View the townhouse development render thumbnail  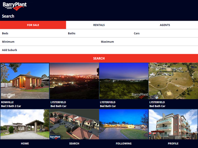tap(74, 124)
